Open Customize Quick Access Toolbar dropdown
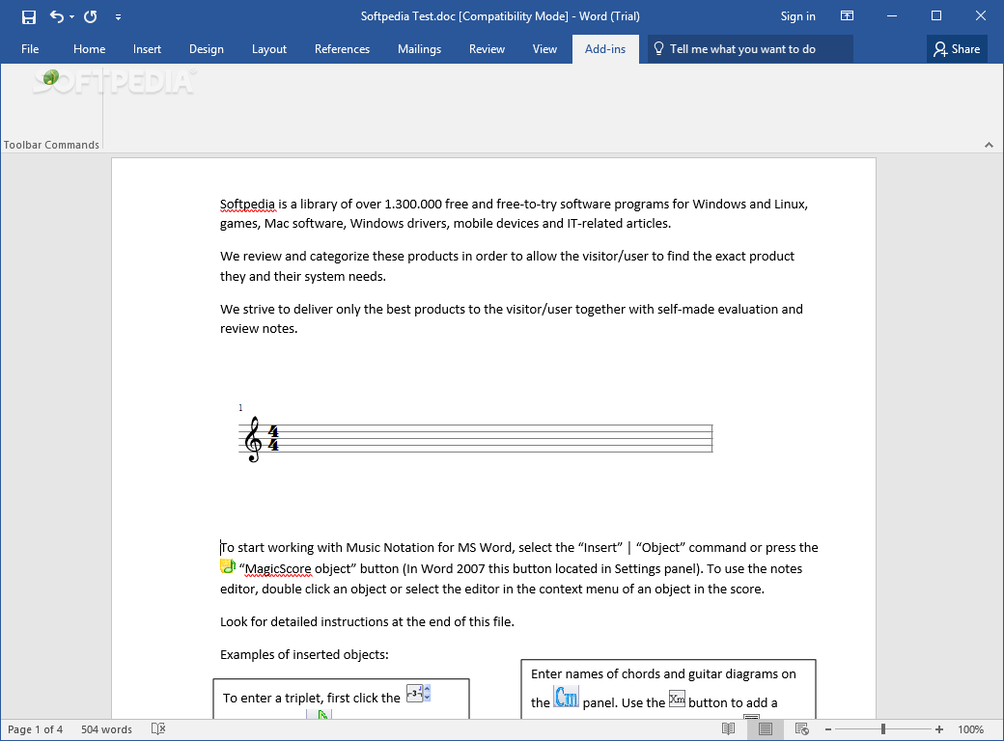 click(x=118, y=16)
